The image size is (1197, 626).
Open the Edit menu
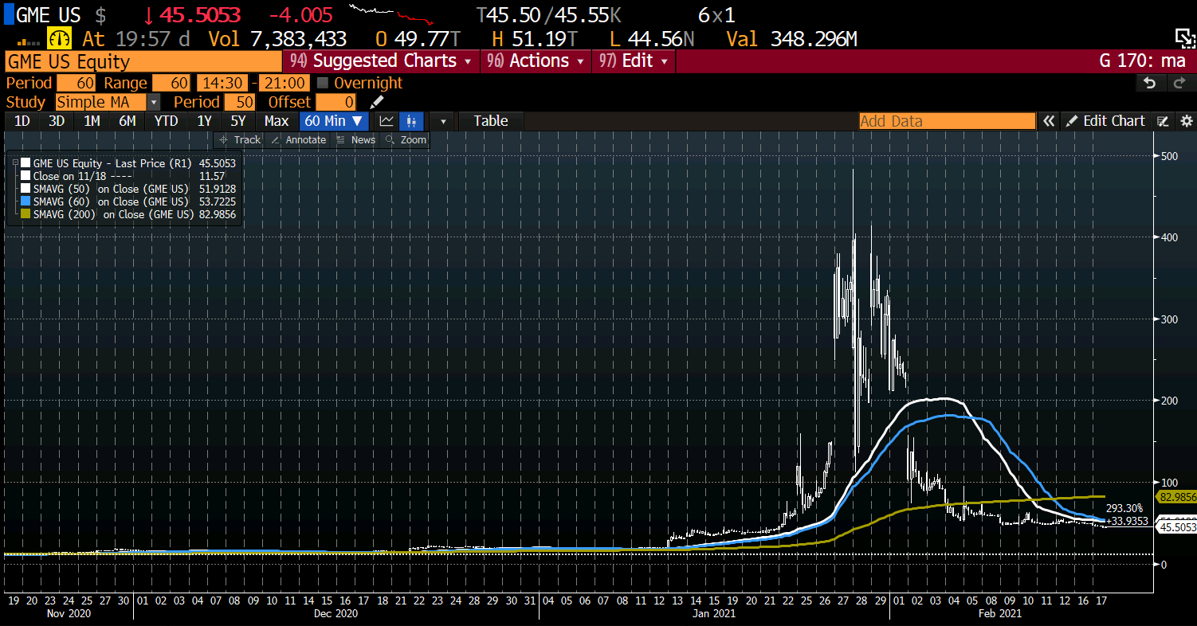pyautogui.click(x=634, y=61)
